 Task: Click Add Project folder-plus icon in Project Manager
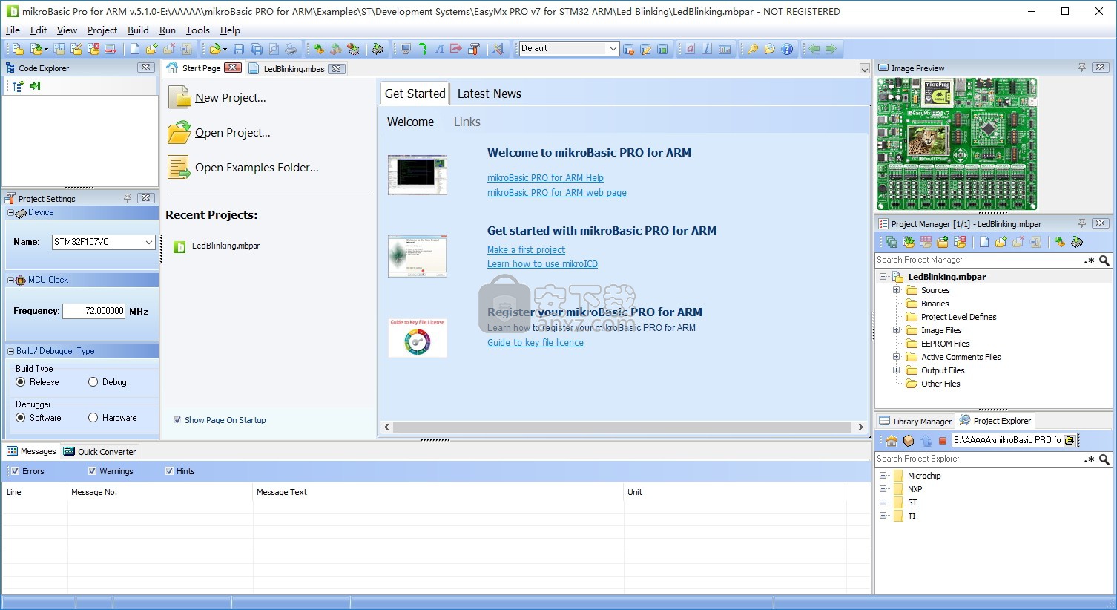tap(943, 242)
